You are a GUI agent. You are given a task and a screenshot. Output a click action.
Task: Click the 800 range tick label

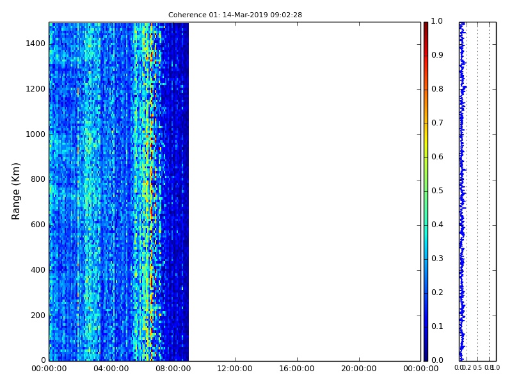point(38,179)
